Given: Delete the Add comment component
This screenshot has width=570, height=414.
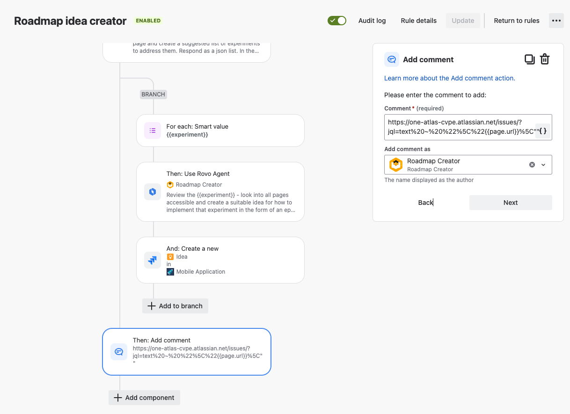Looking at the screenshot, I should click(x=545, y=59).
